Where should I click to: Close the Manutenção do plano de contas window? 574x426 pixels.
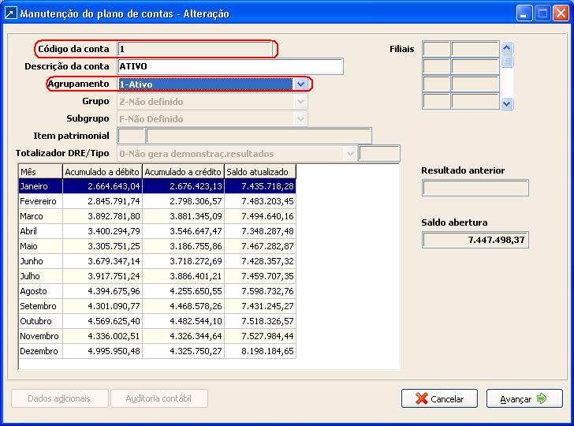pyautogui.click(x=561, y=13)
